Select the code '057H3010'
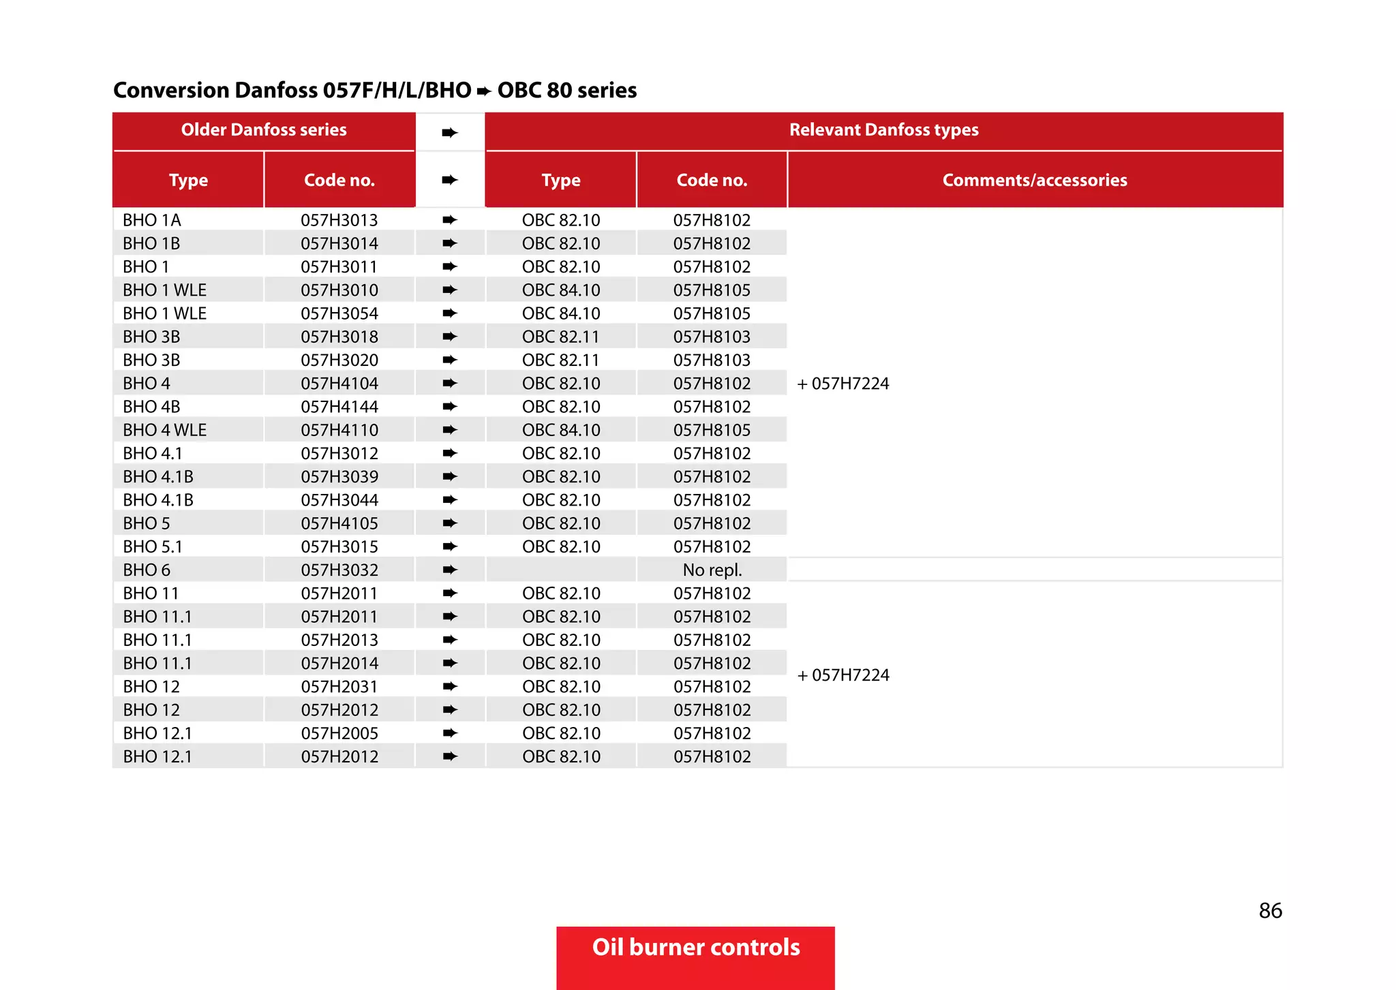 click(339, 290)
